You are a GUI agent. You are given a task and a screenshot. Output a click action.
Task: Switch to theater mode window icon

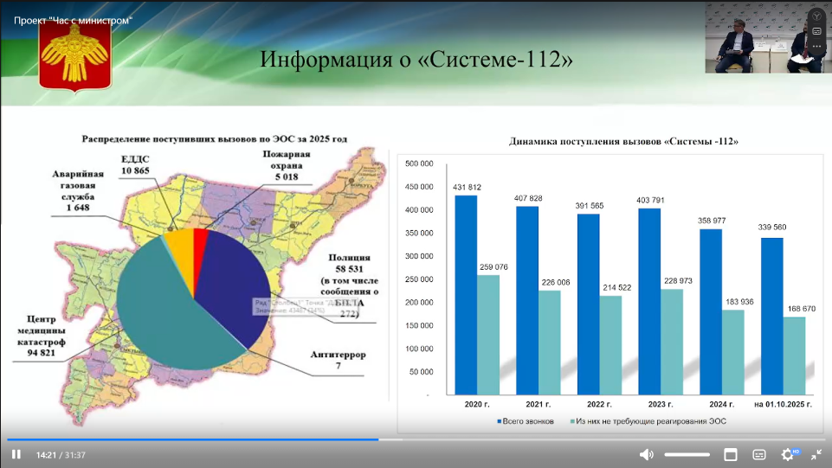(731, 454)
